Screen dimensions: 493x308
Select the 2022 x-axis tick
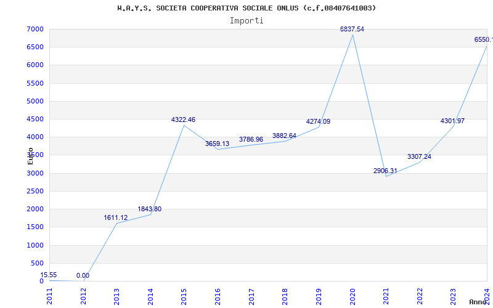[420, 296]
